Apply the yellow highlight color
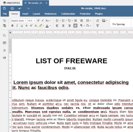 coord(41,26)
